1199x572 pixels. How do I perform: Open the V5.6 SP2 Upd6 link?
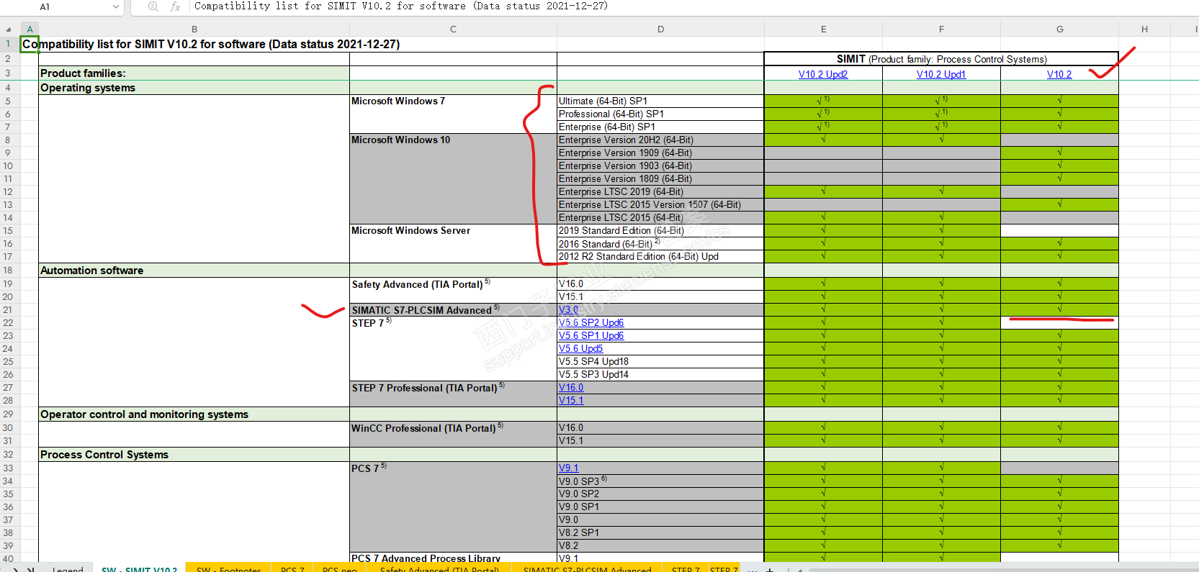coord(591,323)
